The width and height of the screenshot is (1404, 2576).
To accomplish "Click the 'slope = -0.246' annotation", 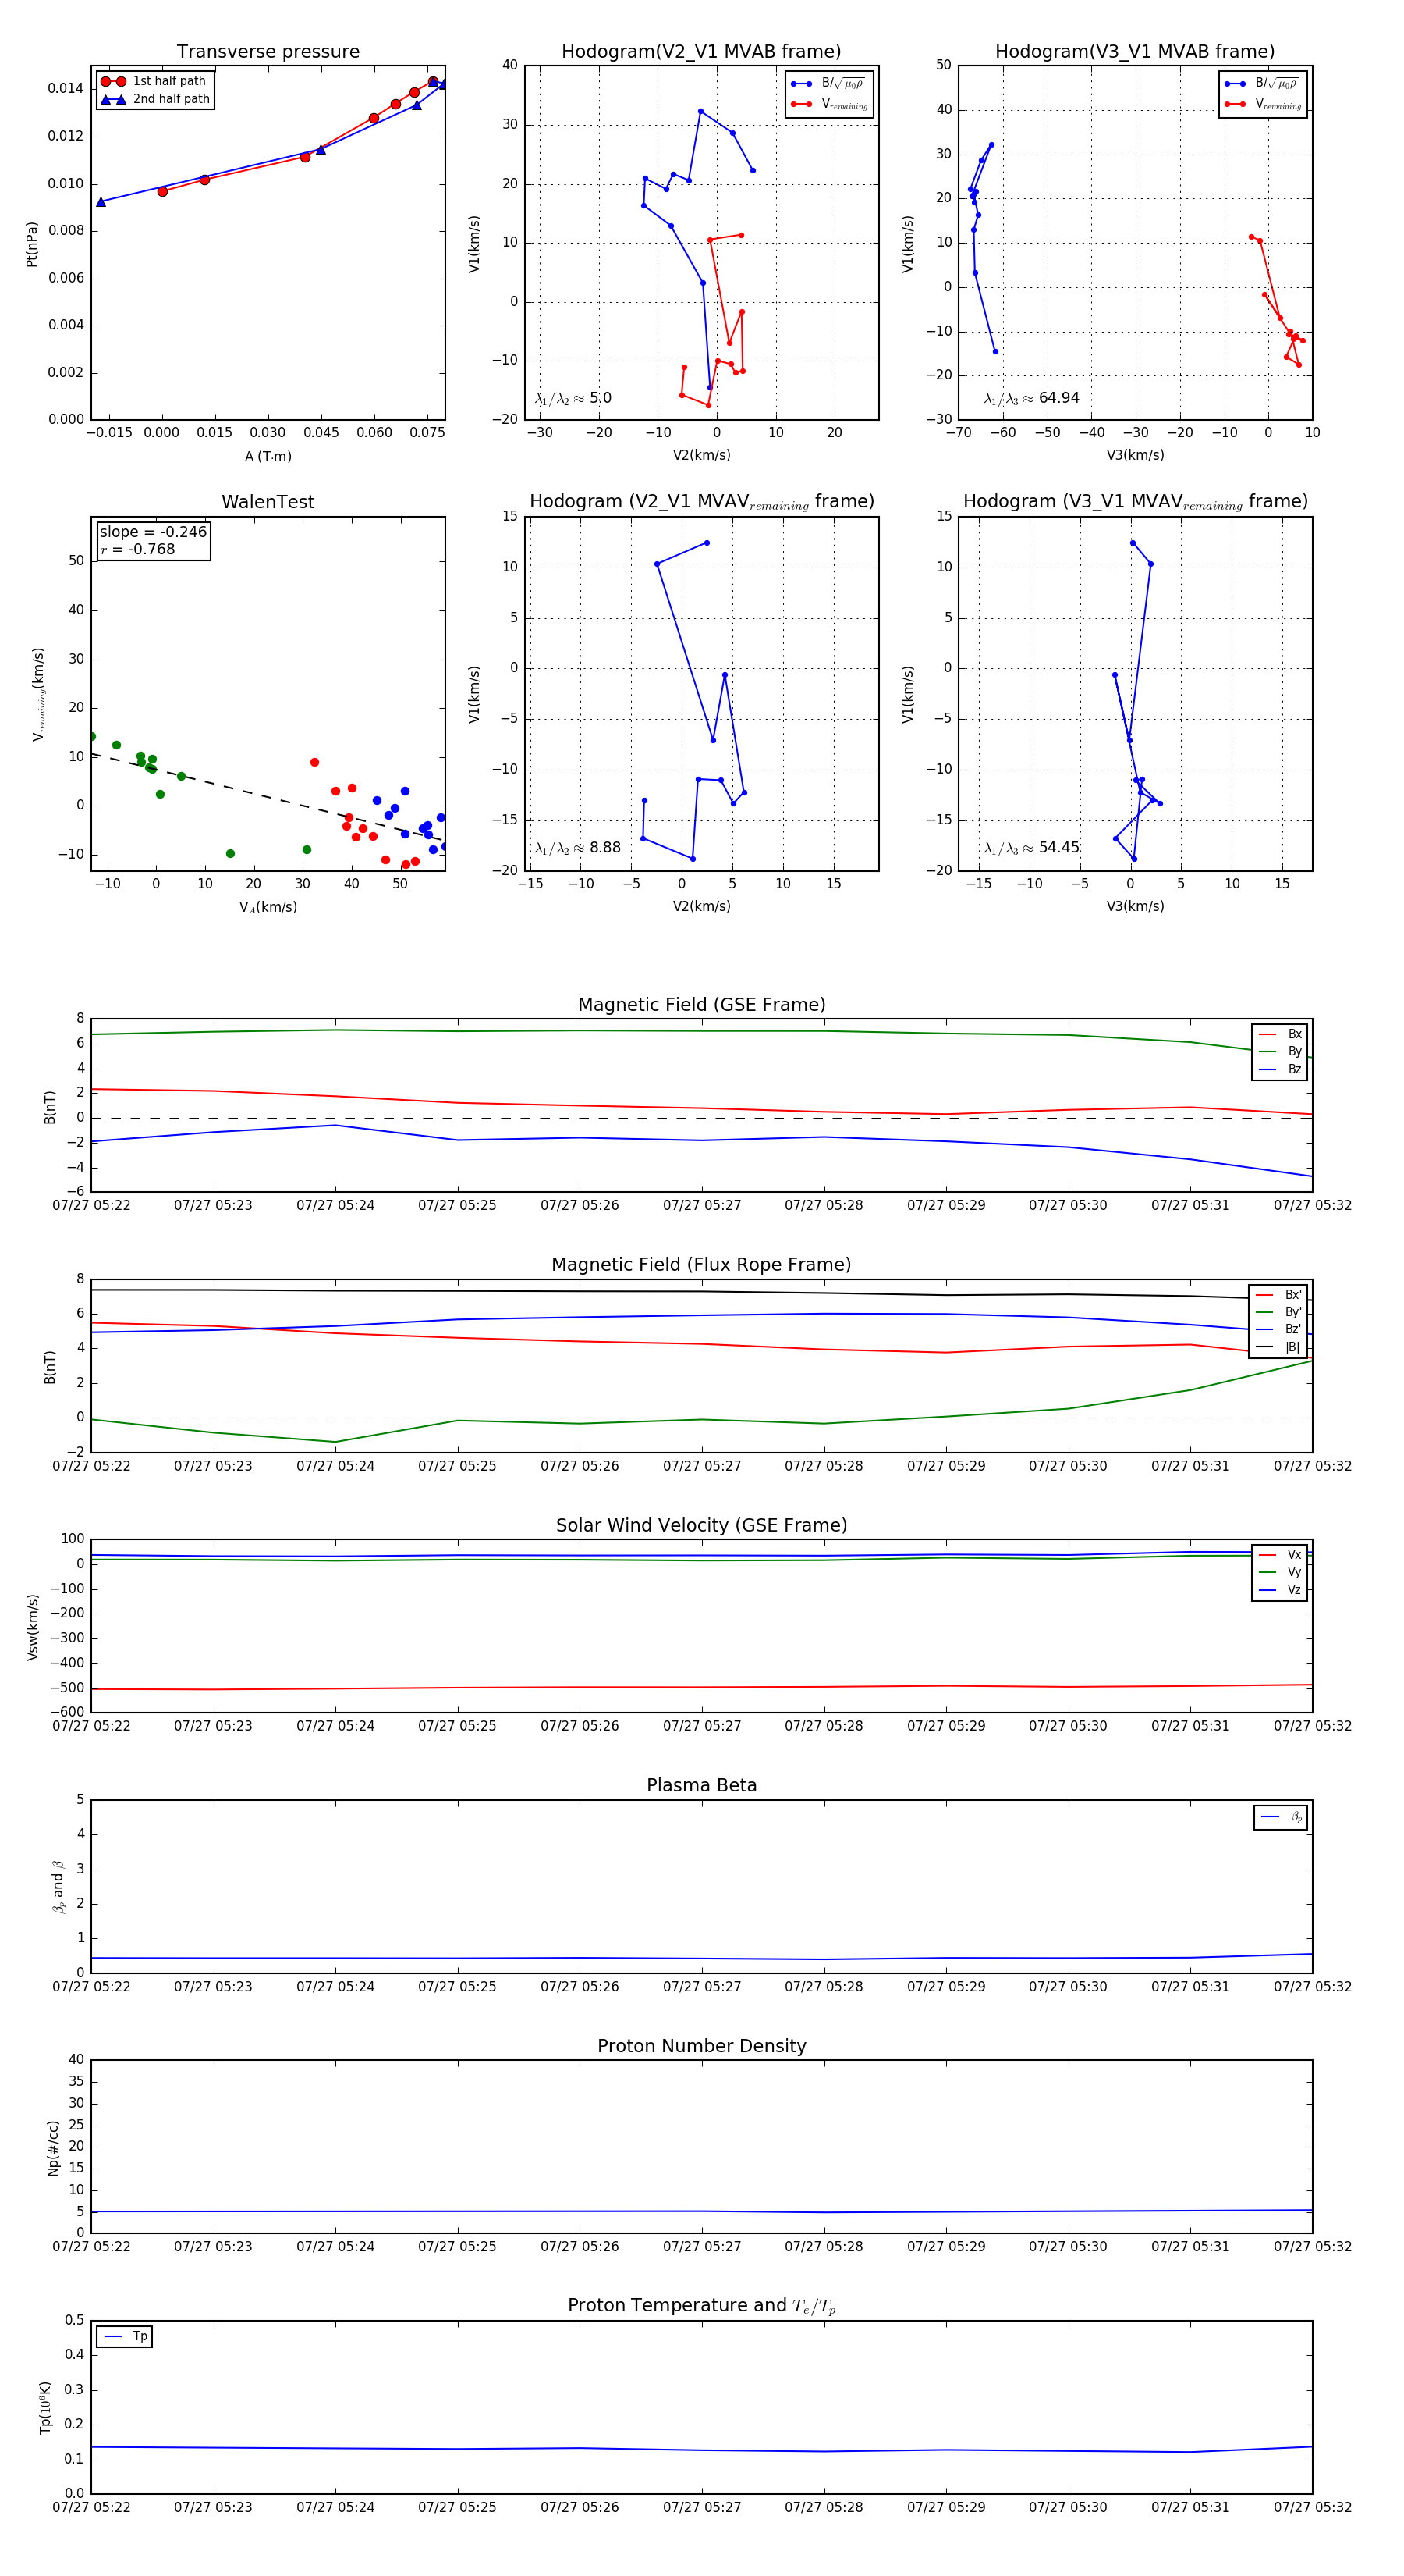I will point(153,532).
